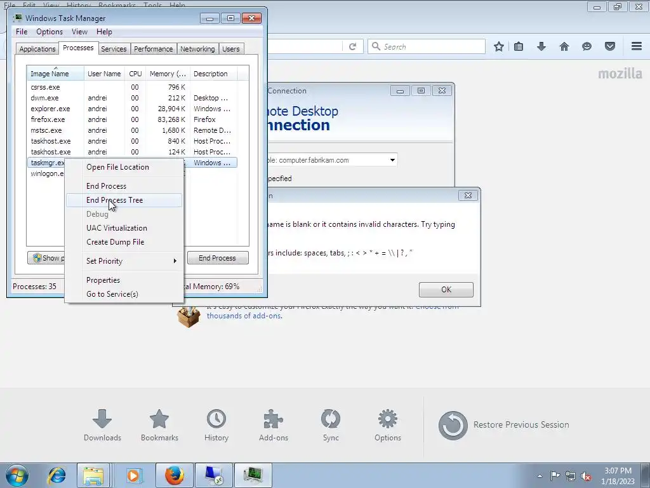Click Show processes from all users button
This screenshot has height=488, width=650.
click(46, 258)
